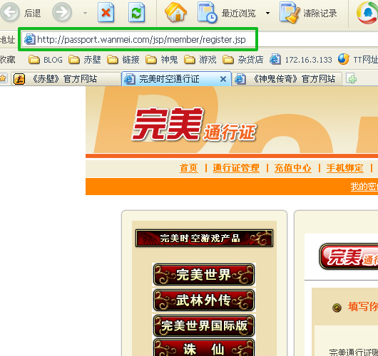Screen dimensions: 378x356
Task: Open the 172.16.3.133 bookmark
Action: (300, 60)
